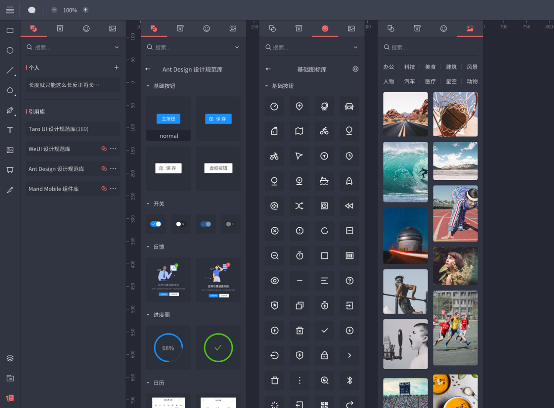
Task: Select the disabled gray switch component
Action: 230,224
